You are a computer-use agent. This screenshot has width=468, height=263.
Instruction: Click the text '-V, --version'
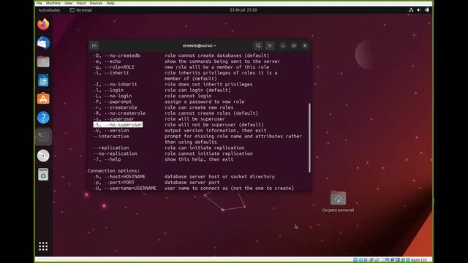point(111,131)
